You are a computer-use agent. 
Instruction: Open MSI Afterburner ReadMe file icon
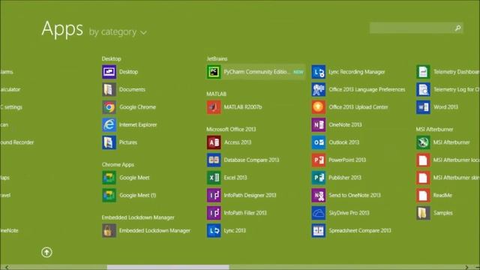point(423,195)
